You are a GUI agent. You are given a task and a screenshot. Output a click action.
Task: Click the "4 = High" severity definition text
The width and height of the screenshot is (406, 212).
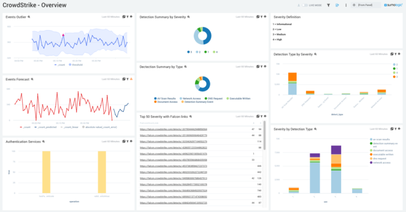coord(277,40)
